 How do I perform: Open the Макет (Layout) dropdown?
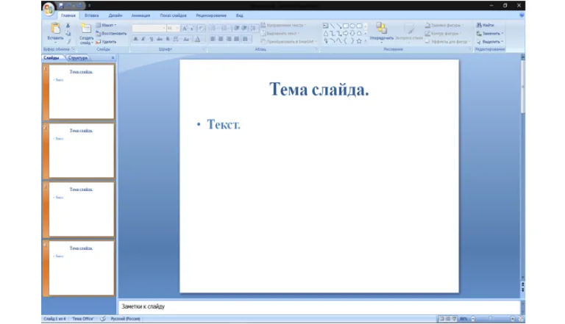pyautogui.click(x=106, y=25)
